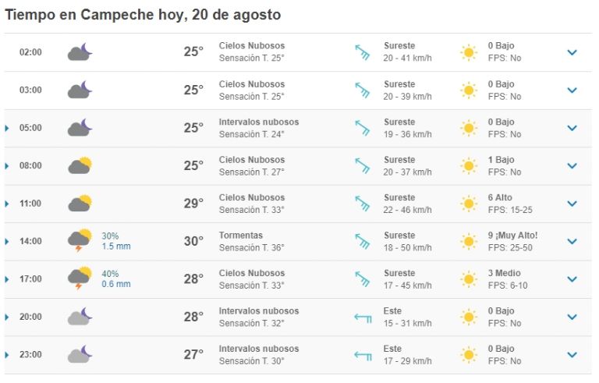Select the Tormentas forecast text
The height and width of the screenshot is (383, 599).
241,236
